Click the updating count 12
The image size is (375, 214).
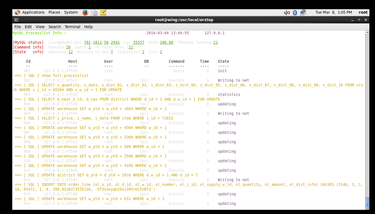pos(71,52)
